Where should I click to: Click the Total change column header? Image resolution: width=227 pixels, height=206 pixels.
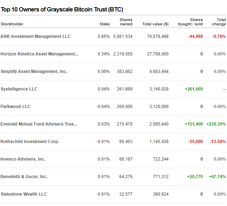pos(219,22)
